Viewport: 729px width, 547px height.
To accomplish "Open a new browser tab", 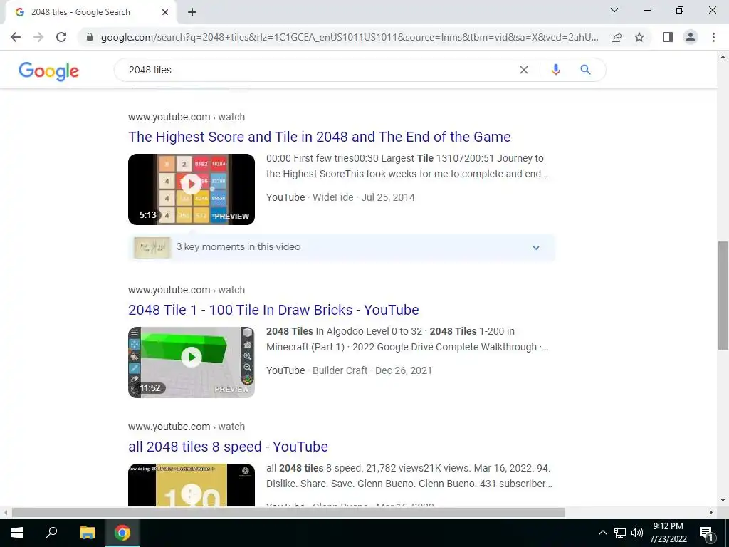I will click(x=192, y=13).
